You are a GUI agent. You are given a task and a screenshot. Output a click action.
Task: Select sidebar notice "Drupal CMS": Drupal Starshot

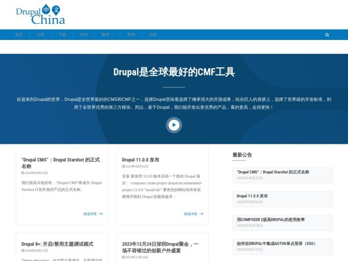[x=273, y=172]
